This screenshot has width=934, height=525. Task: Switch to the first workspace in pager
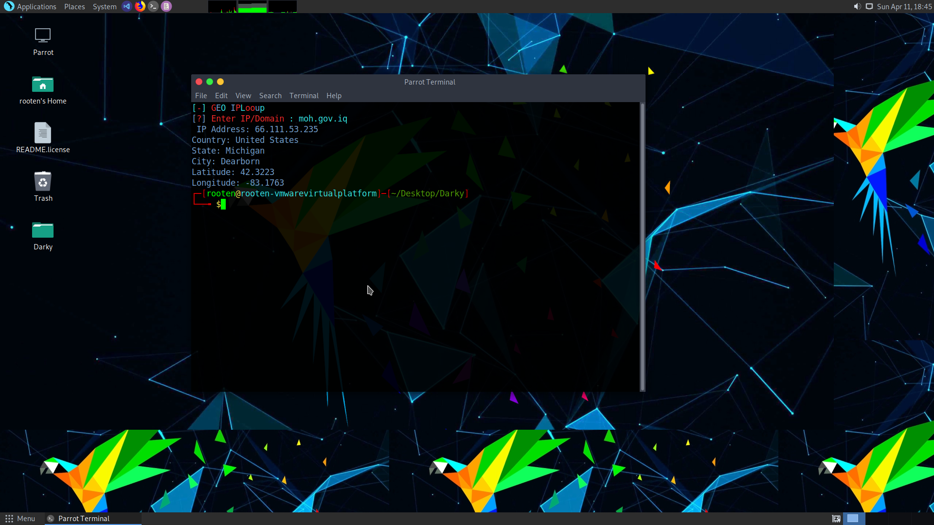853,519
